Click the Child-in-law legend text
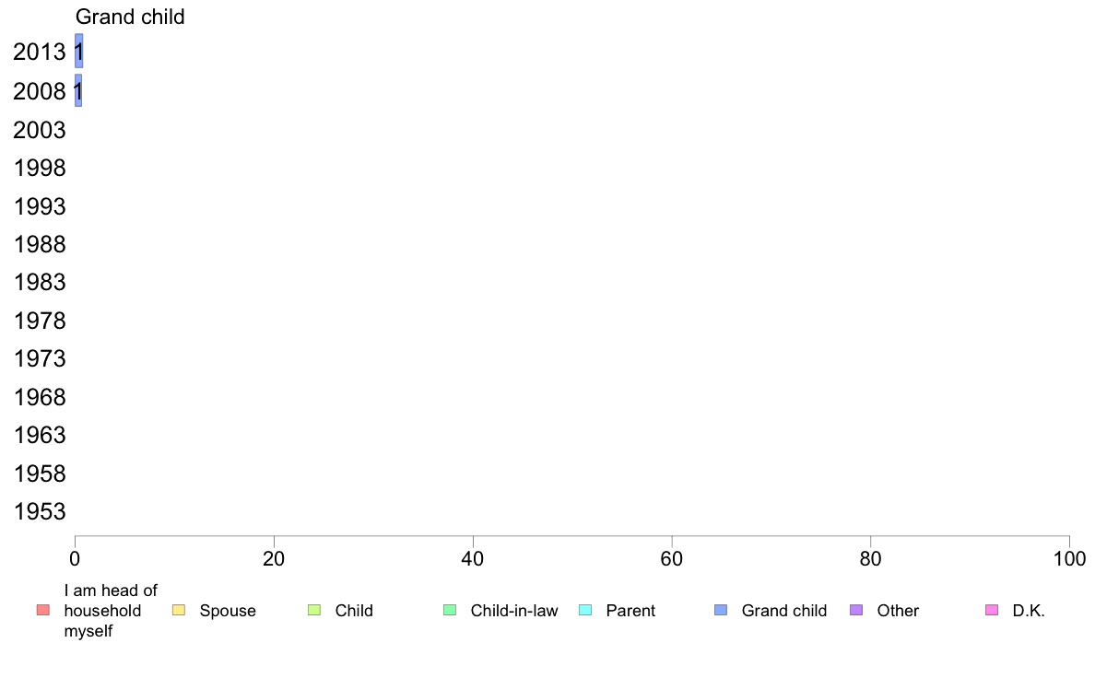The height and width of the screenshot is (678, 1095). (x=514, y=610)
